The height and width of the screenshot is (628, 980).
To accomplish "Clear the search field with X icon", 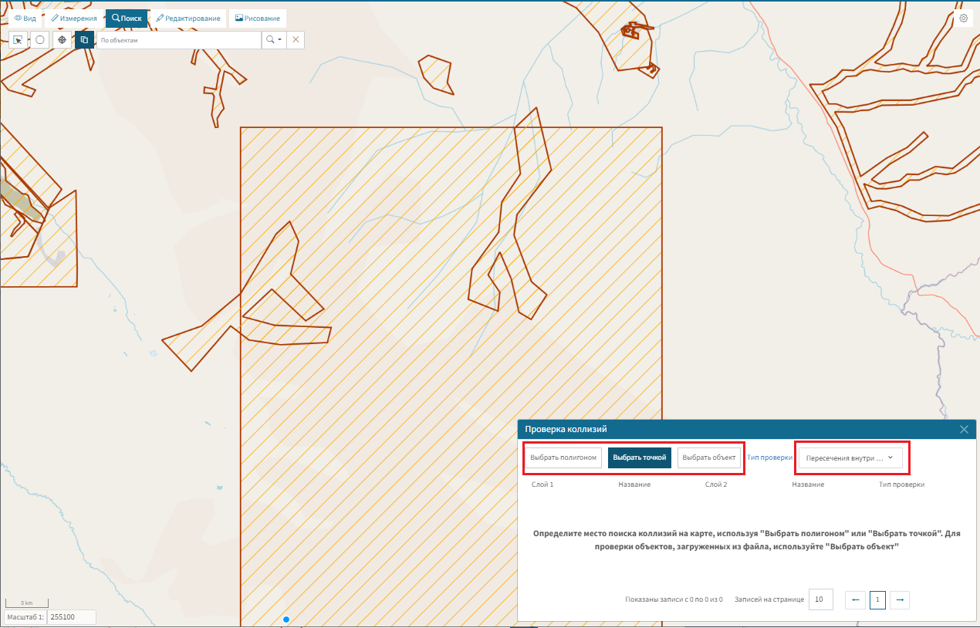I will [x=295, y=40].
